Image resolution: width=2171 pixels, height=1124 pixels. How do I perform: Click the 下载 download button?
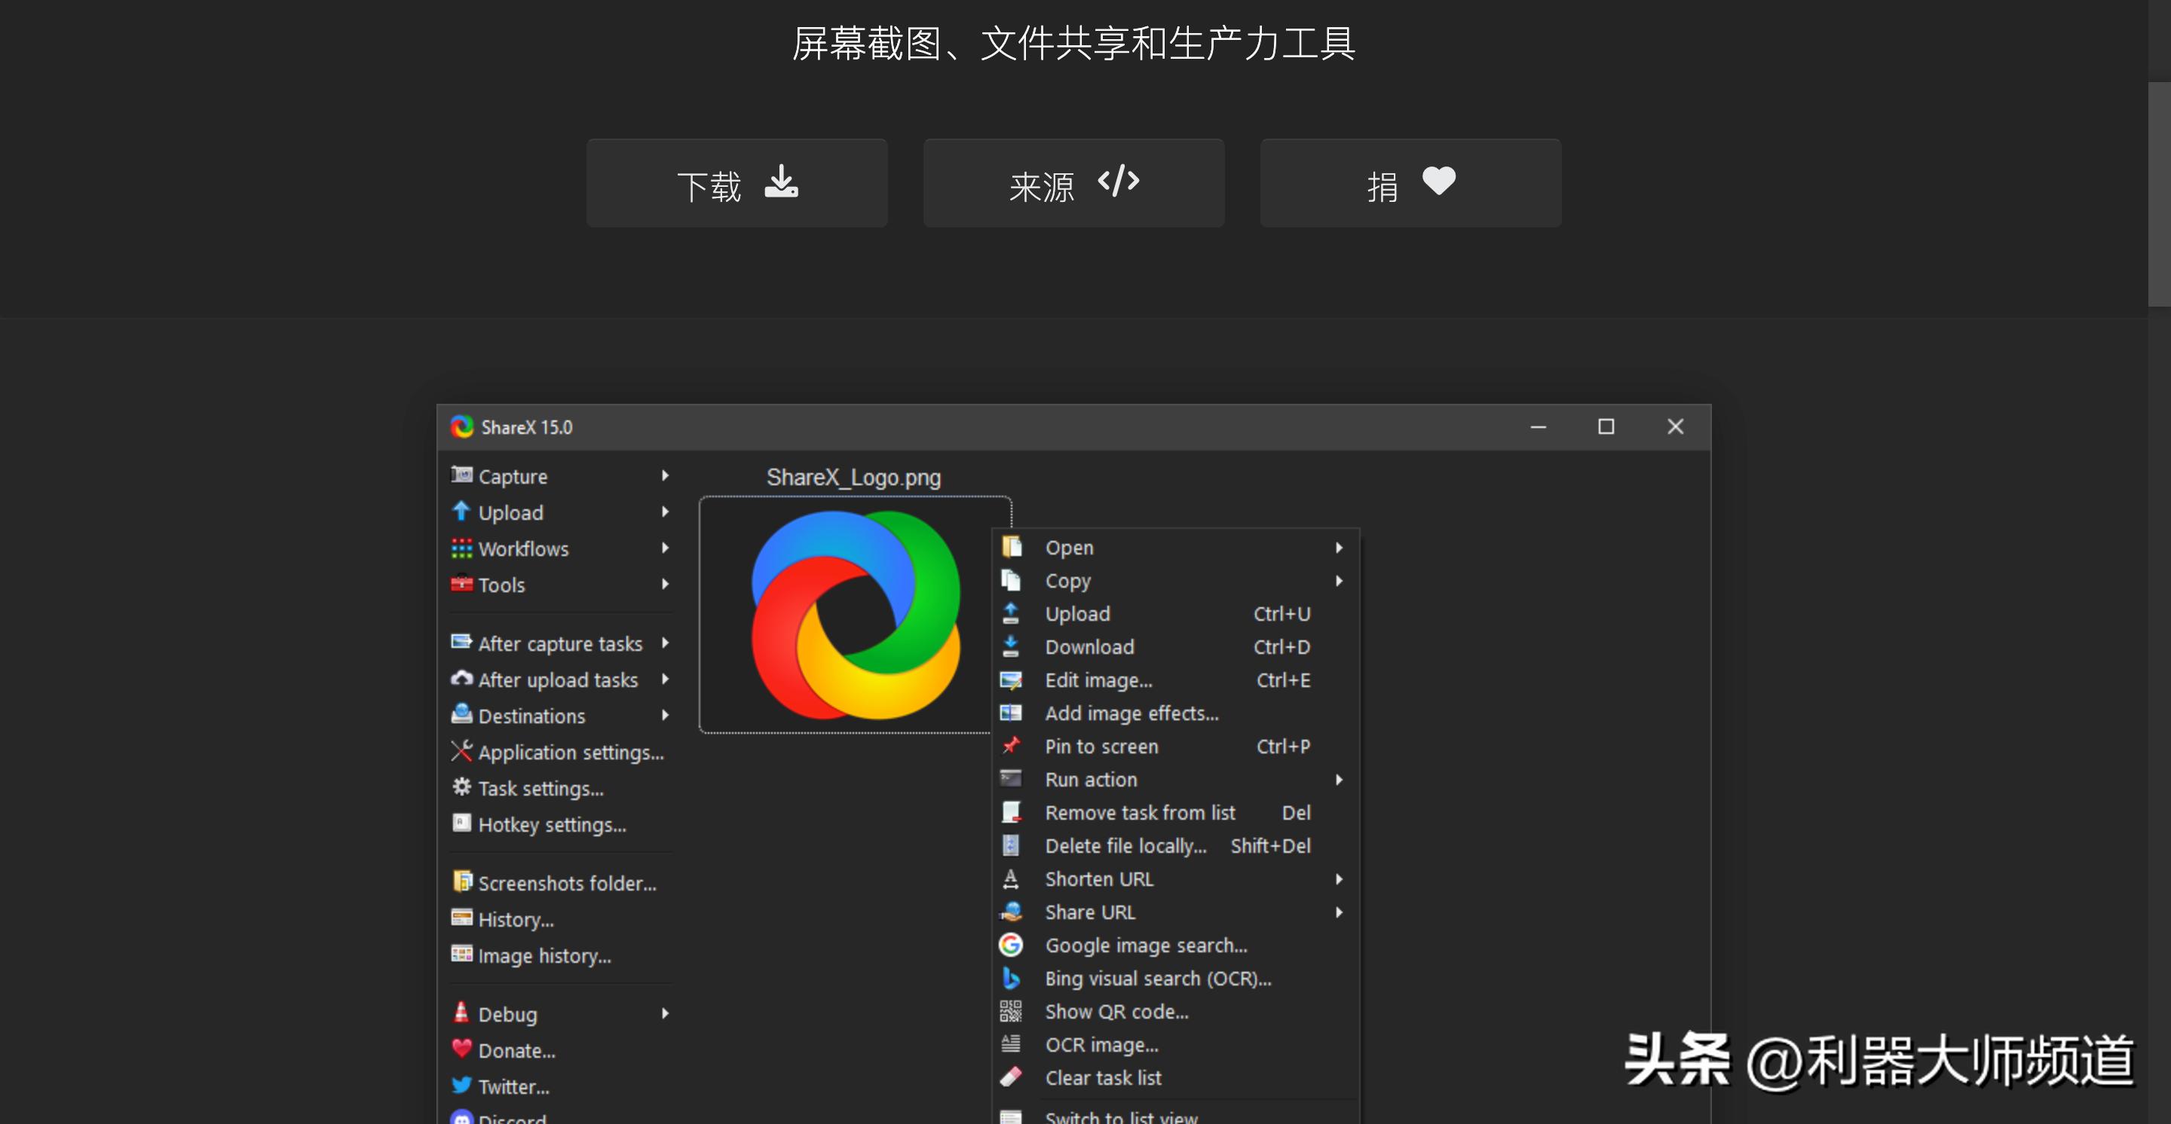point(736,183)
